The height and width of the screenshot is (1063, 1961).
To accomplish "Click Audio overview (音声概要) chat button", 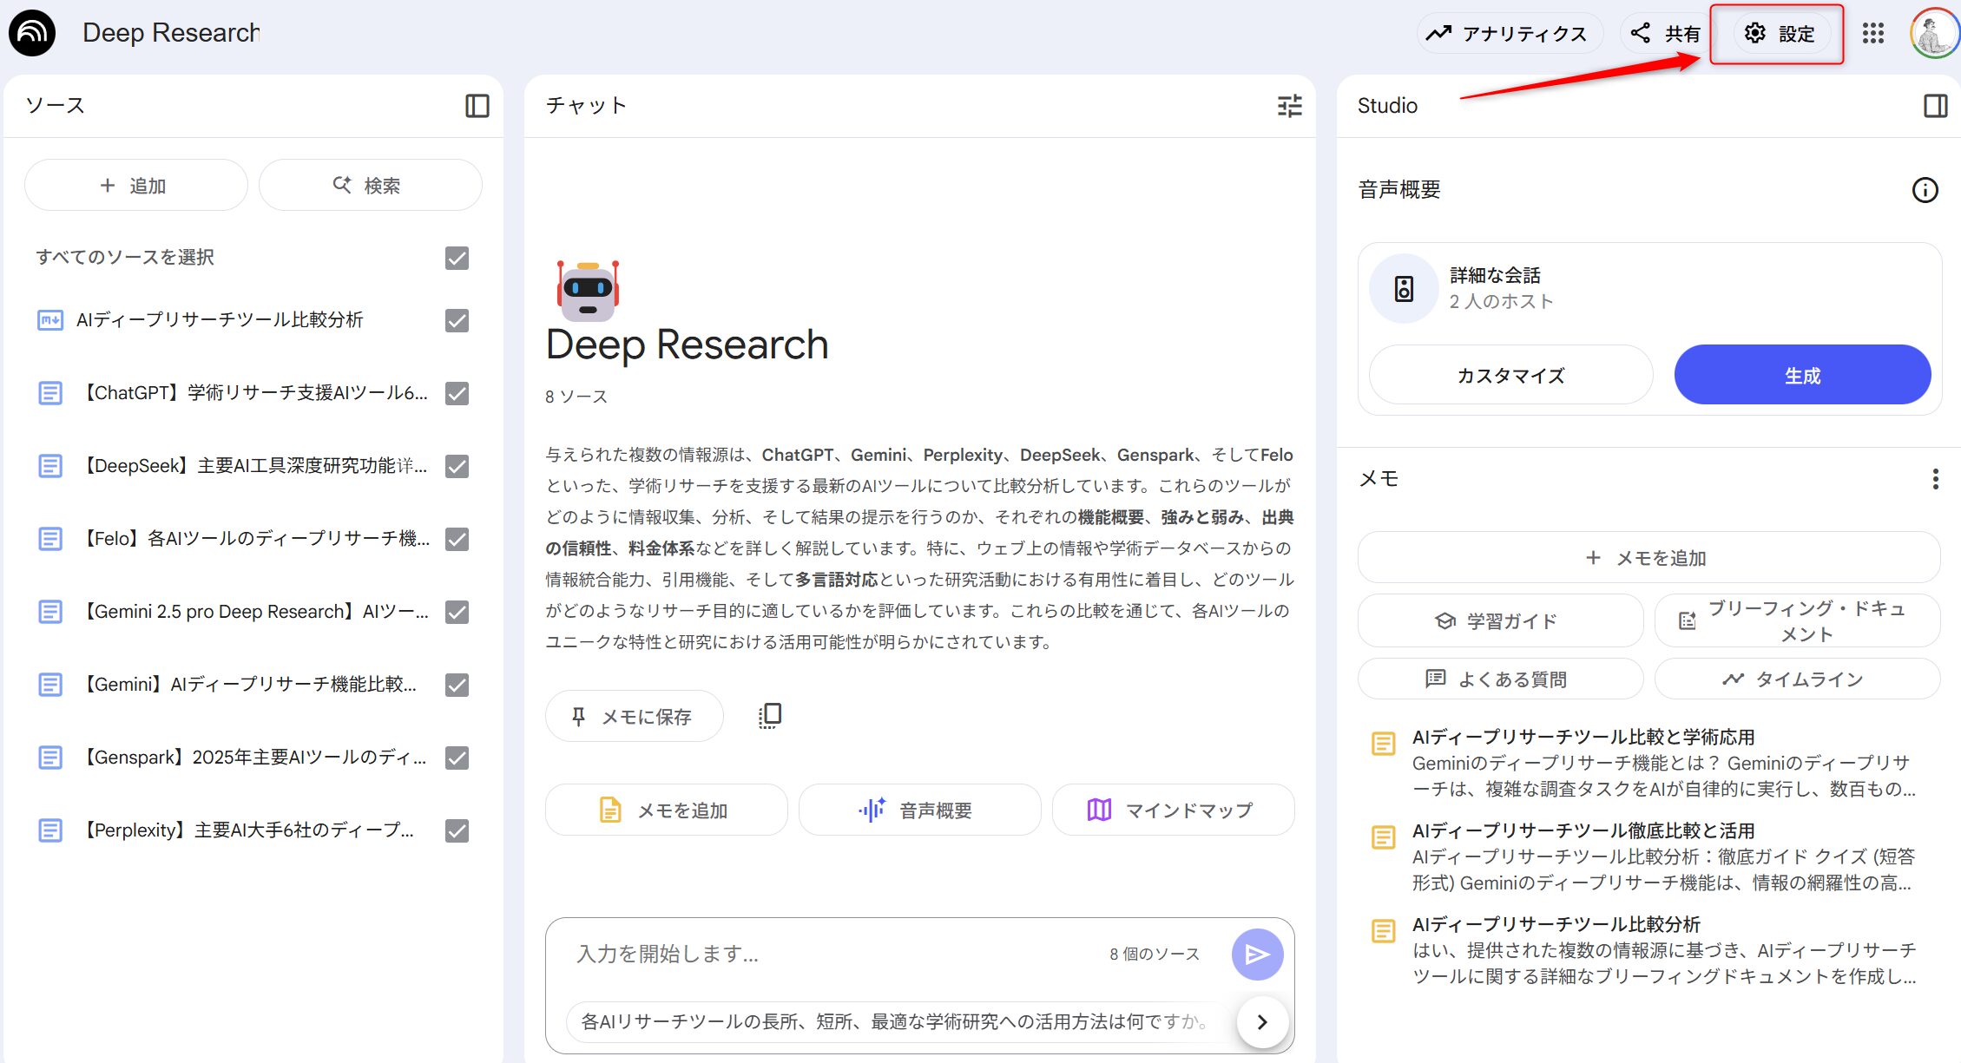I will point(919,810).
